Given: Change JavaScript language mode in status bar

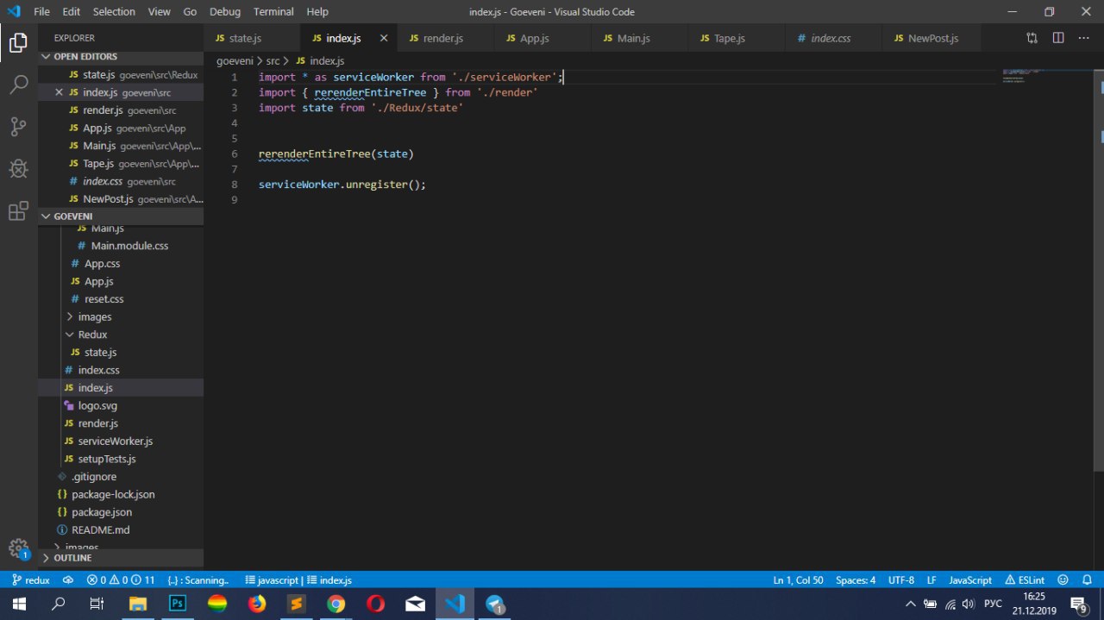Looking at the screenshot, I should pyautogui.click(x=969, y=580).
